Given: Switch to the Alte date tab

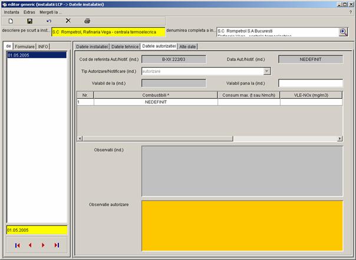Looking at the screenshot, I should click(x=188, y=46).
